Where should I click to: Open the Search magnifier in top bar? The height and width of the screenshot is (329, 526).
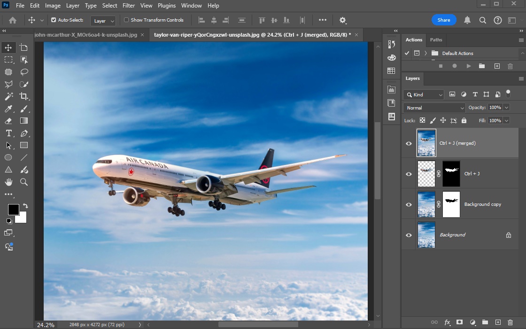click(483, 20)
